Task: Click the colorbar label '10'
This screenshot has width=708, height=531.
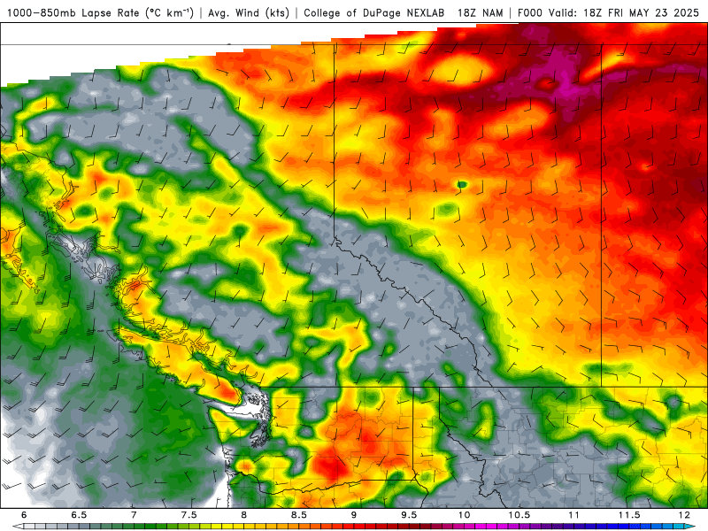Action: (x=464, y=515)
